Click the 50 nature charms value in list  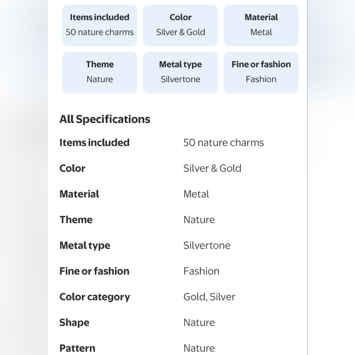pyautogui.click(x=223, y=143)
